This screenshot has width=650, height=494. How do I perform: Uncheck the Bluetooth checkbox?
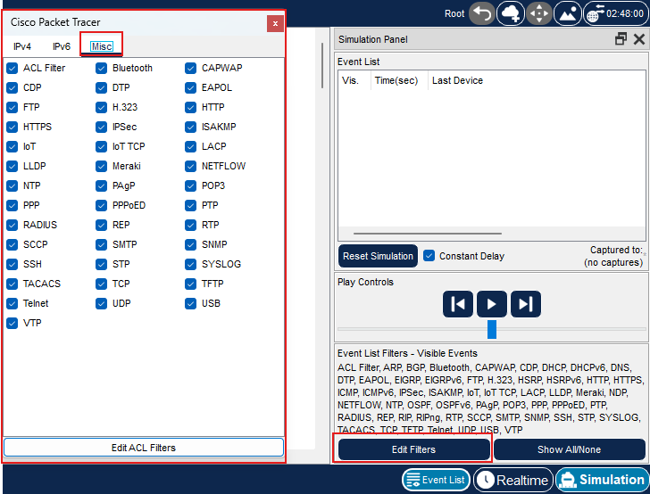(x=101, y=68)
